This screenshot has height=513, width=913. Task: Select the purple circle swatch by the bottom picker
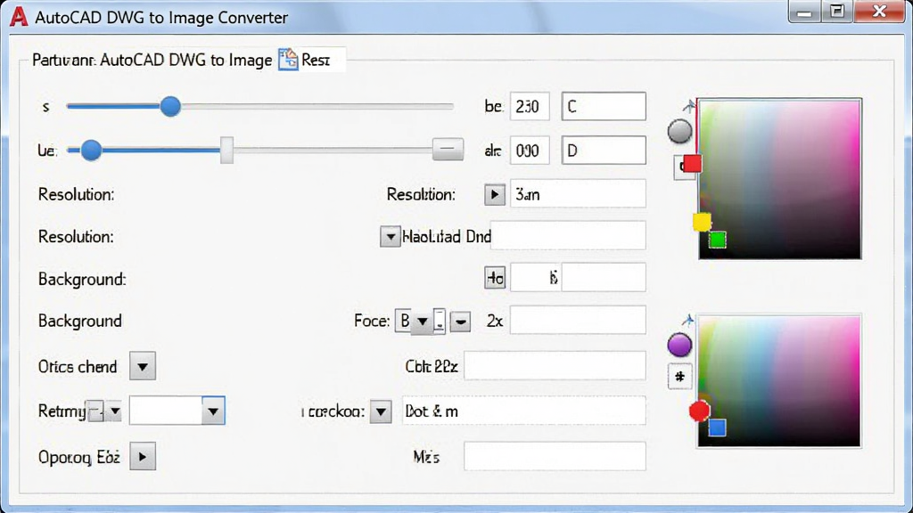tap(679, 345)
